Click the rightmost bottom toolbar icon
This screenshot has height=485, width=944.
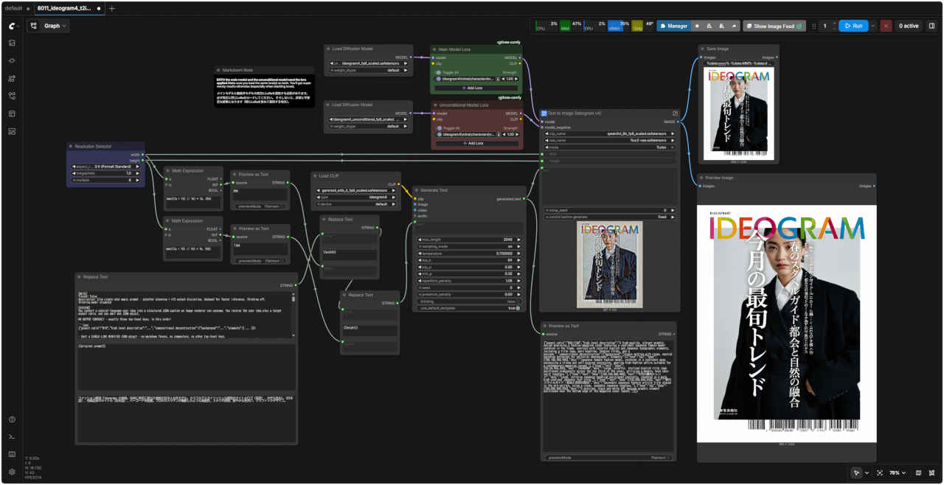point(931,472)
